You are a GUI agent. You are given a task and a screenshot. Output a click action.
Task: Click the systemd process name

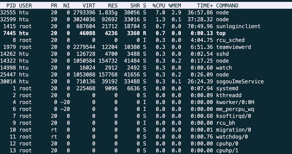(227, 88)
